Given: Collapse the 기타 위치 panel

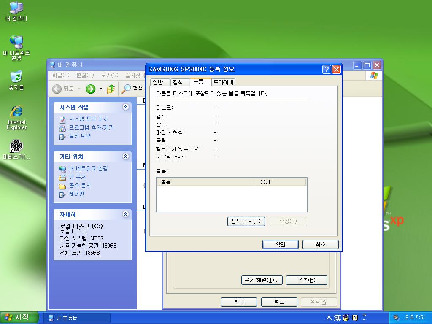Looking at the screenshot, I should pos(126,157).
